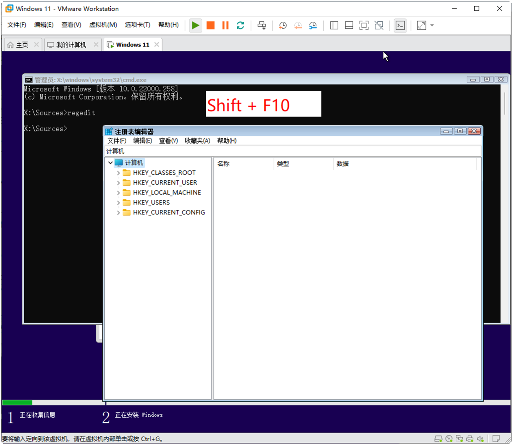Screen dimensions: 512x444
Task: Click the 数据 column header
Action: click(405, 164)
